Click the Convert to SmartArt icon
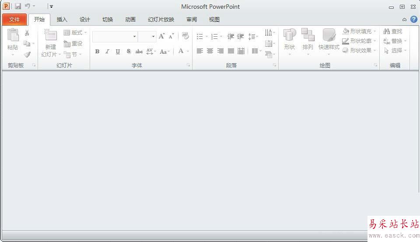This screenshot has height=242, width=420. [269, 55]
